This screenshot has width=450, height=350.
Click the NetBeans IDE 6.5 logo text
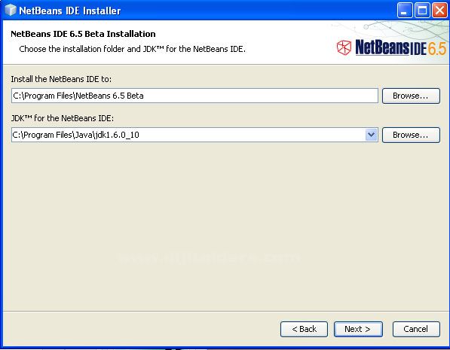point(401,47)
